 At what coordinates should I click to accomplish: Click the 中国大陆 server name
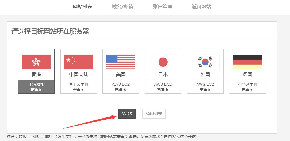(79, 74)
